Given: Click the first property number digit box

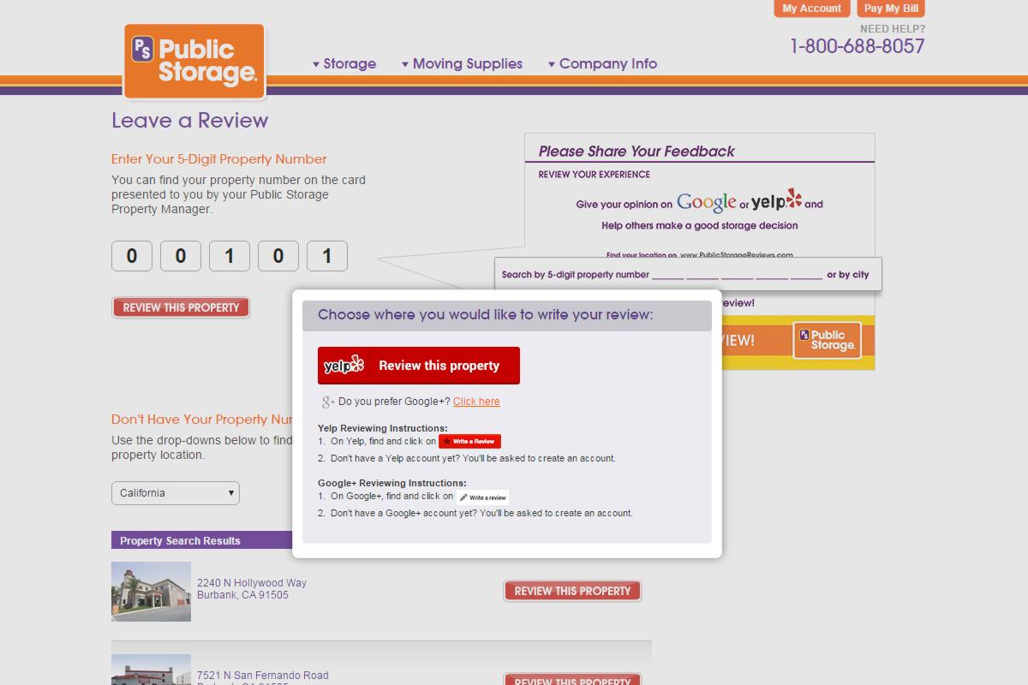Looking at the screenshot, I should pos(132,255).
